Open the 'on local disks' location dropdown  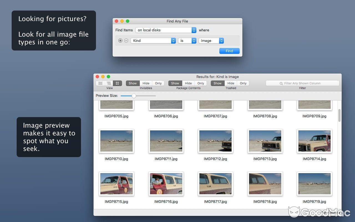pos(165,30)
